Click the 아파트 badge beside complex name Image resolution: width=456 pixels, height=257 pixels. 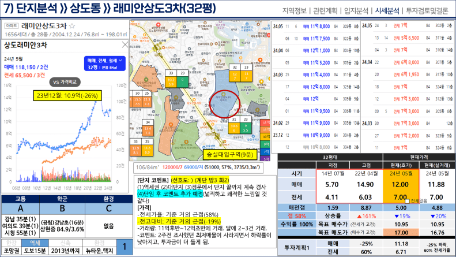pos(12,26)
